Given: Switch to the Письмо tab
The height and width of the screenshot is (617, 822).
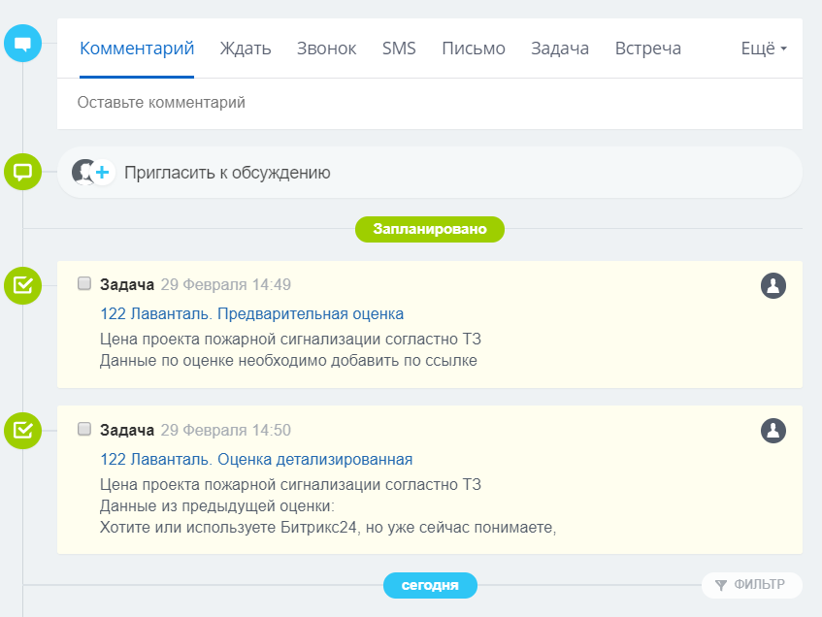Looking at the screenshot, I should coord(474,49).
